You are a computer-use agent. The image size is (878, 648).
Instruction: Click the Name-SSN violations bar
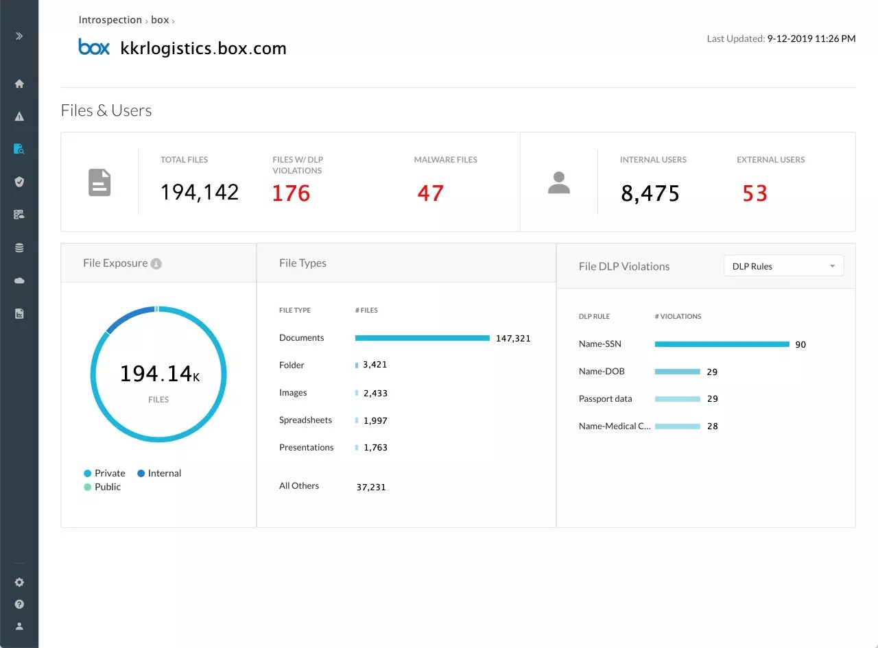(722, 344)
